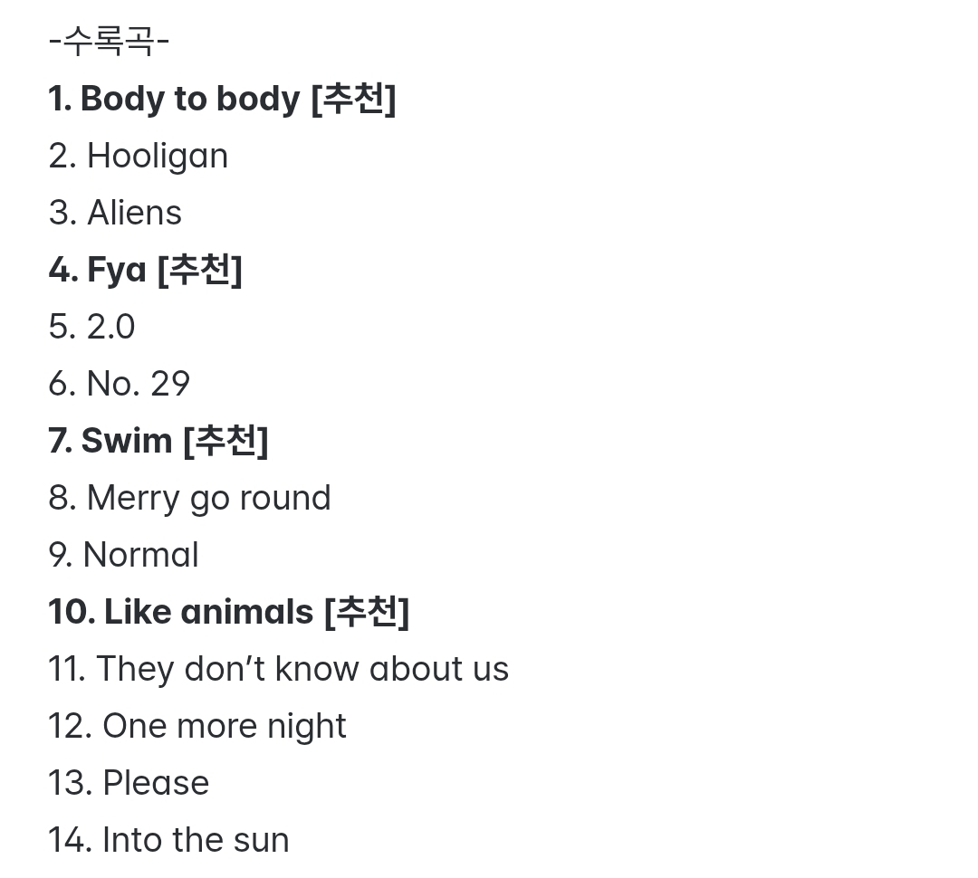Click the number 14 before Into the sun
978x878 pixels.
coord(66,840)
